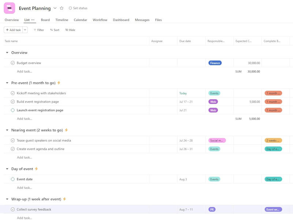
Task: Open the Files tab
Action: tap(158, 20)
